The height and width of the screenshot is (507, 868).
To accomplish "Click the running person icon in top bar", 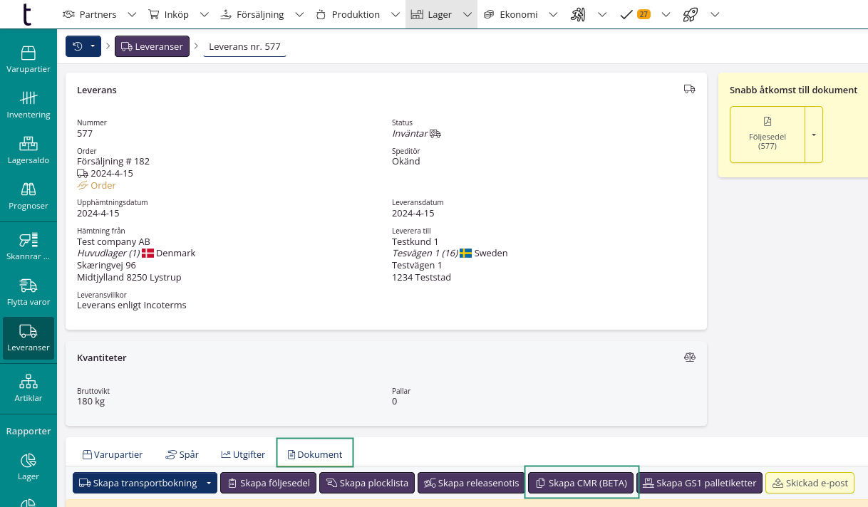I will coord(579,14).
